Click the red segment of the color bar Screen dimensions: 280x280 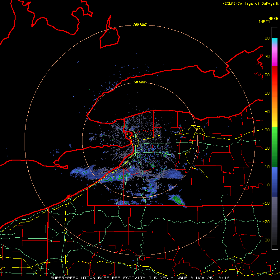(275, 77)
